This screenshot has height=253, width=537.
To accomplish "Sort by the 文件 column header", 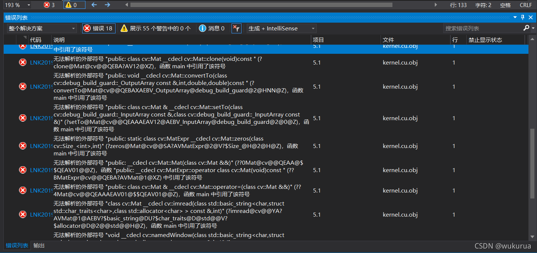I will point(415,40).
